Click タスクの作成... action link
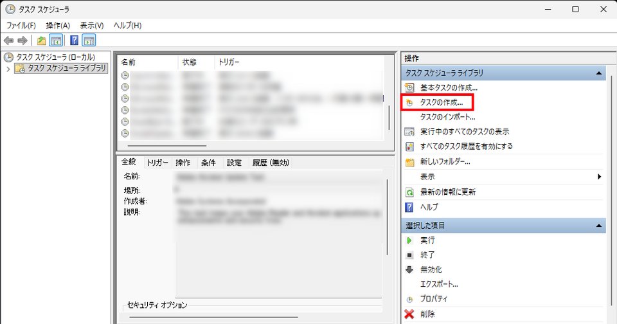Image resolution: width=617 pixels, height=324 pixels. pos(441,103)
